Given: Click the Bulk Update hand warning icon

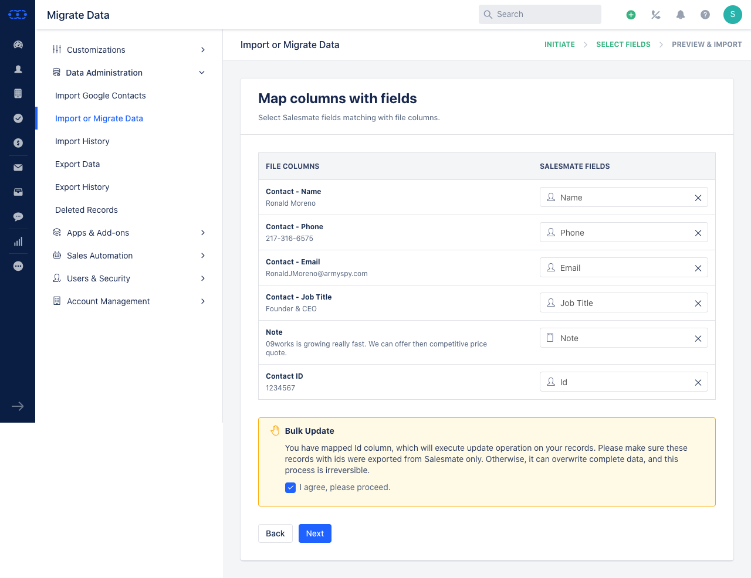Looking at the screenshot, I should (275, 431).
